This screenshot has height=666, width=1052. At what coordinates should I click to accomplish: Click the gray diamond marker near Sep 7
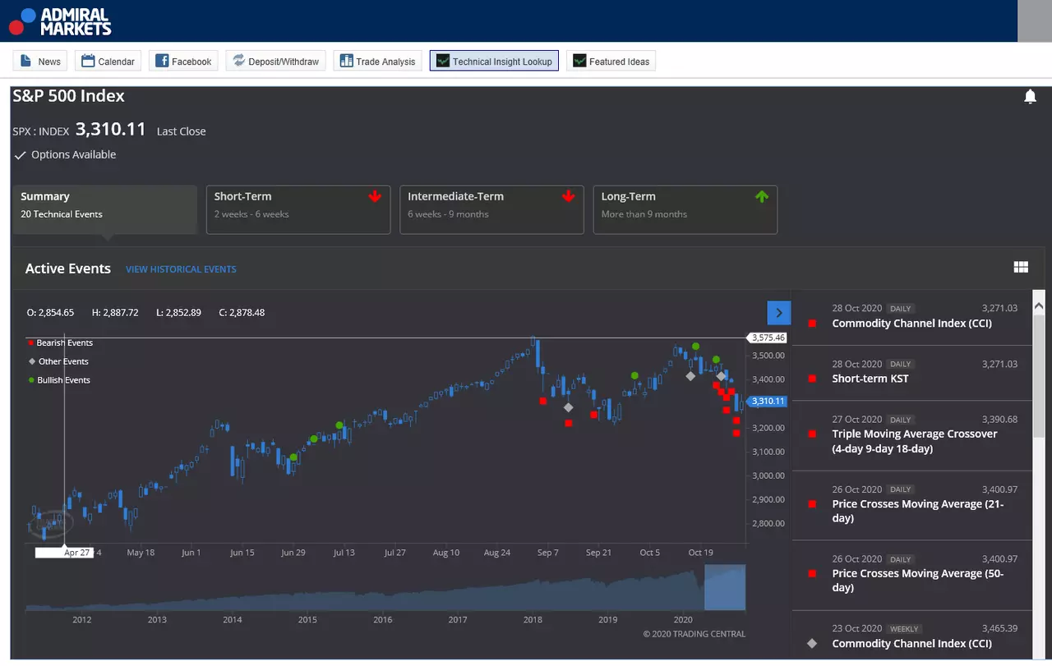pyautogui.click(x=568, y=407)
